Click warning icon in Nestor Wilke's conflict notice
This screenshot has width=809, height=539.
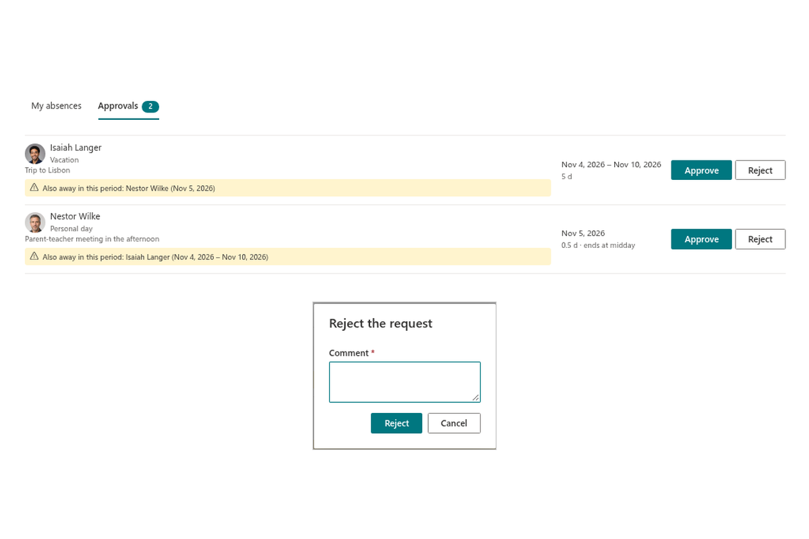click(x=34, y=257)
